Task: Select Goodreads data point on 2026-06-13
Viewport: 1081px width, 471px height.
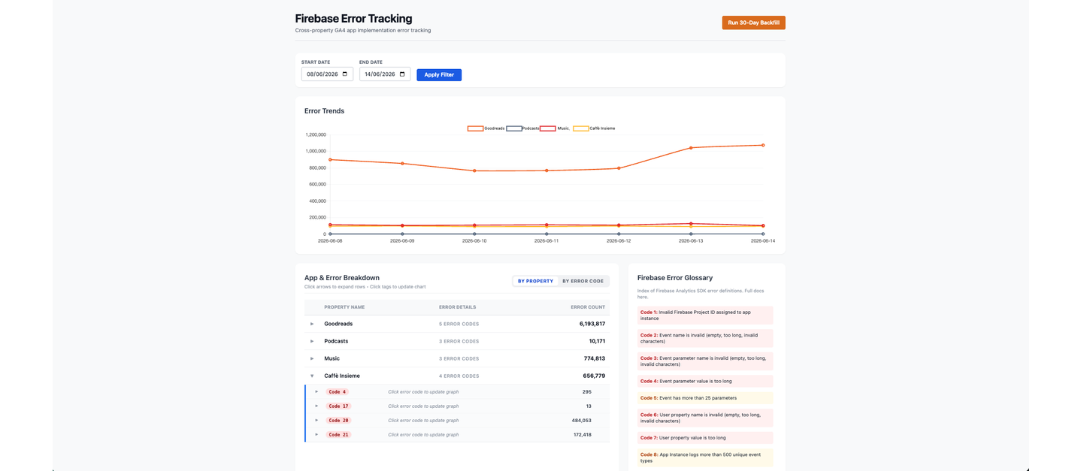Action: (691, 148)
